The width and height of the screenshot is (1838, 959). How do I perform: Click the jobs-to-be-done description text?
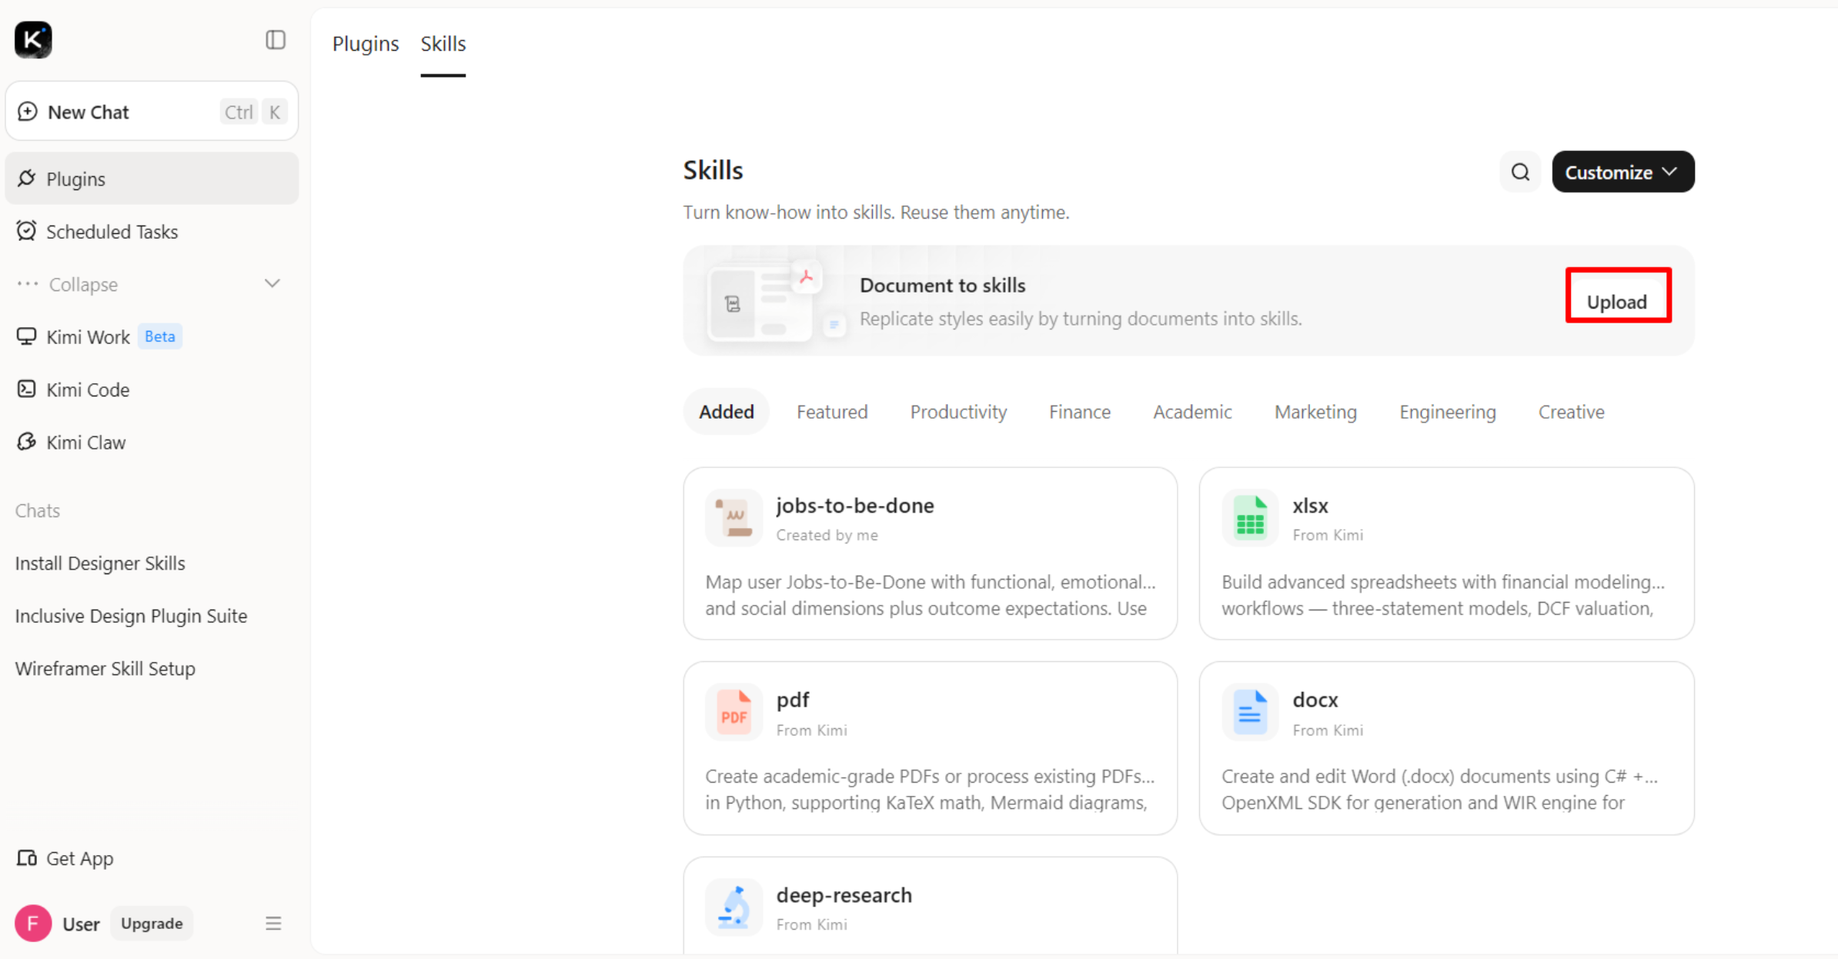pos(931,595)
